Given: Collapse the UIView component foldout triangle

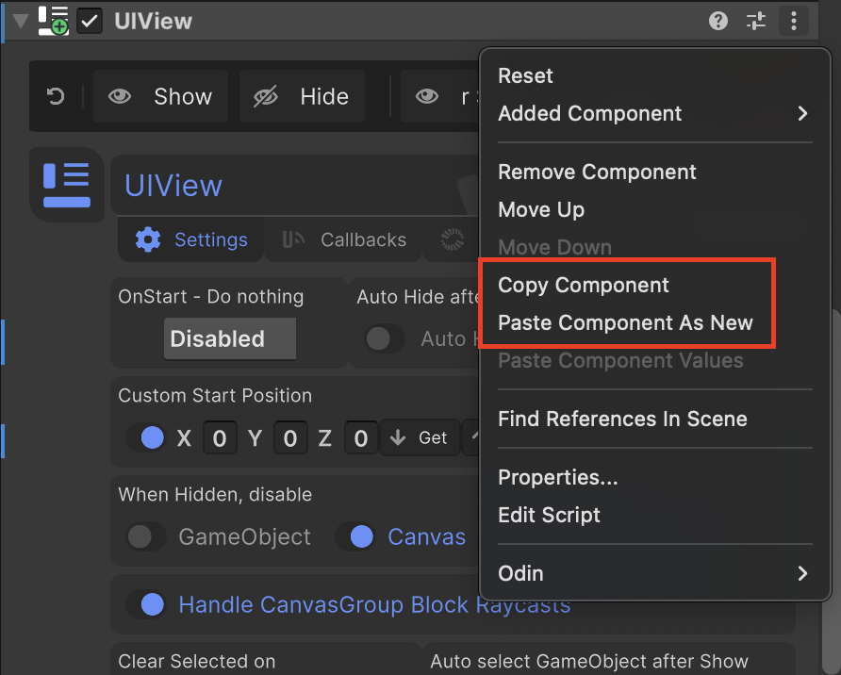Looking at the screenshot, I should point(21,22).
